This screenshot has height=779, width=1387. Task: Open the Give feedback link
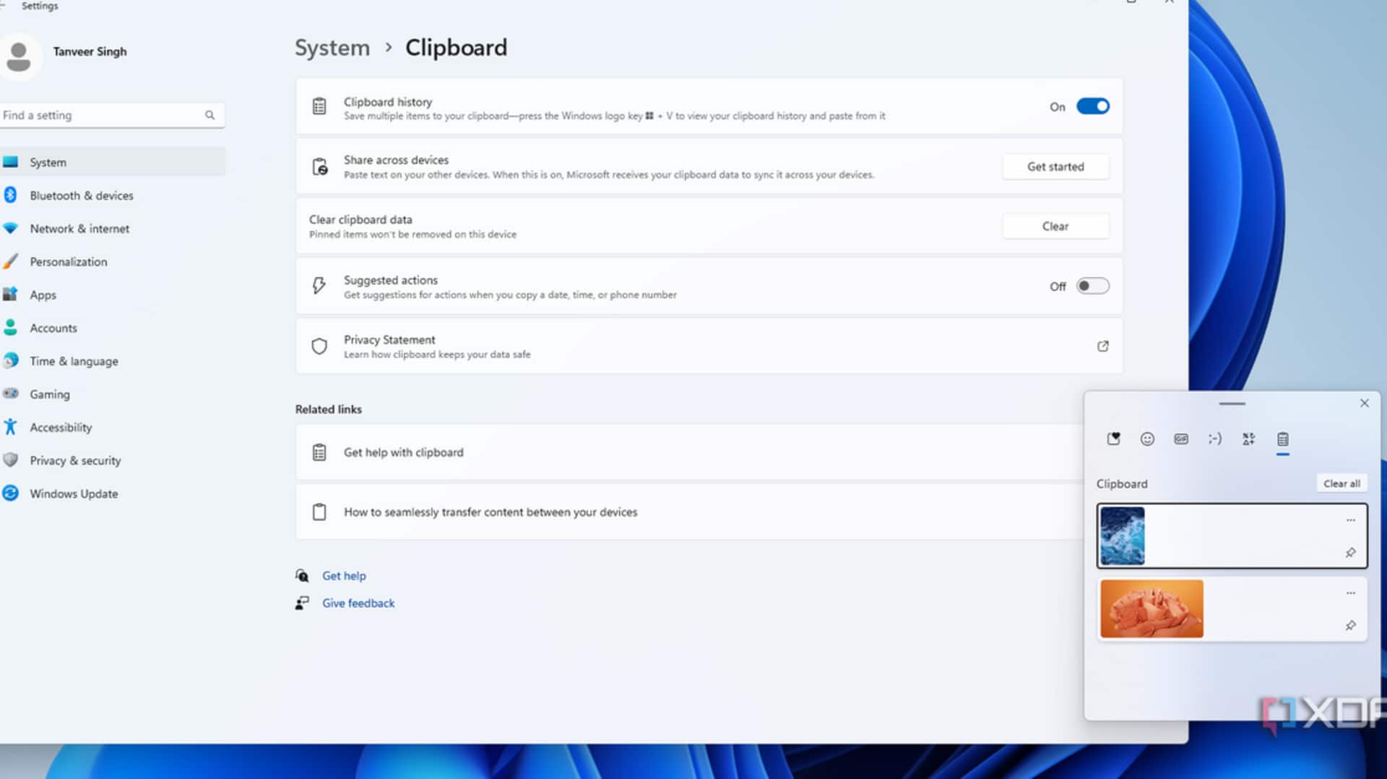tap(358, 604)
